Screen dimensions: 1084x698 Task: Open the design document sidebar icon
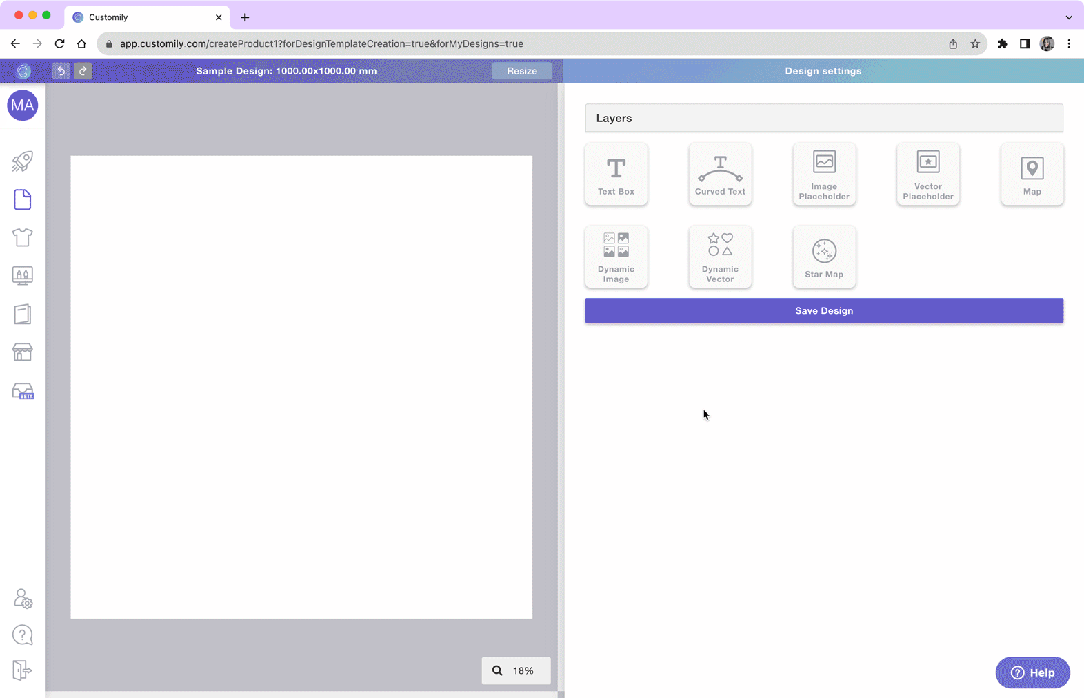(x=23, y=199)
